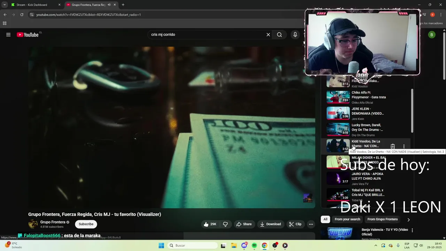446x251 pixels.
Task: Close the Grupo Frontera YouTube tab
Action: (x=115, y=5)
